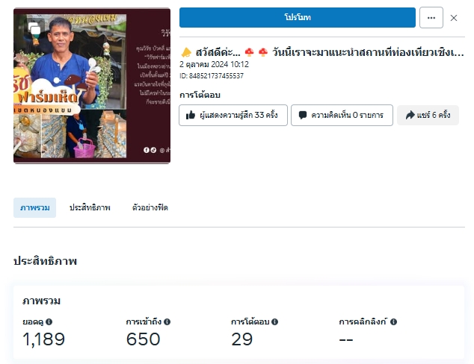Click the share arrow icon
Screen dimensions: 474x364
pos(410,116)
